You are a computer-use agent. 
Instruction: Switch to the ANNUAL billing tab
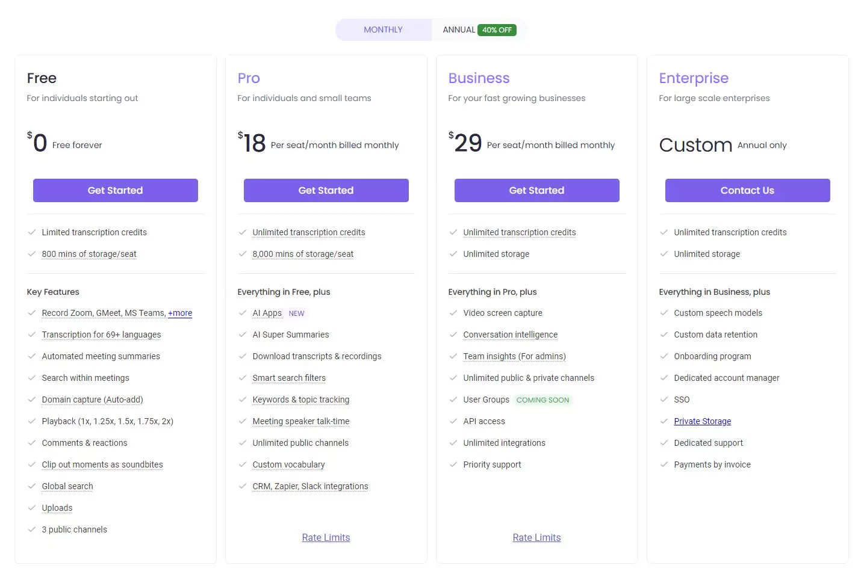[x=459, y=29]
